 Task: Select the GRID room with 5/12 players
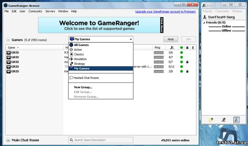click(x=101, y=66)
